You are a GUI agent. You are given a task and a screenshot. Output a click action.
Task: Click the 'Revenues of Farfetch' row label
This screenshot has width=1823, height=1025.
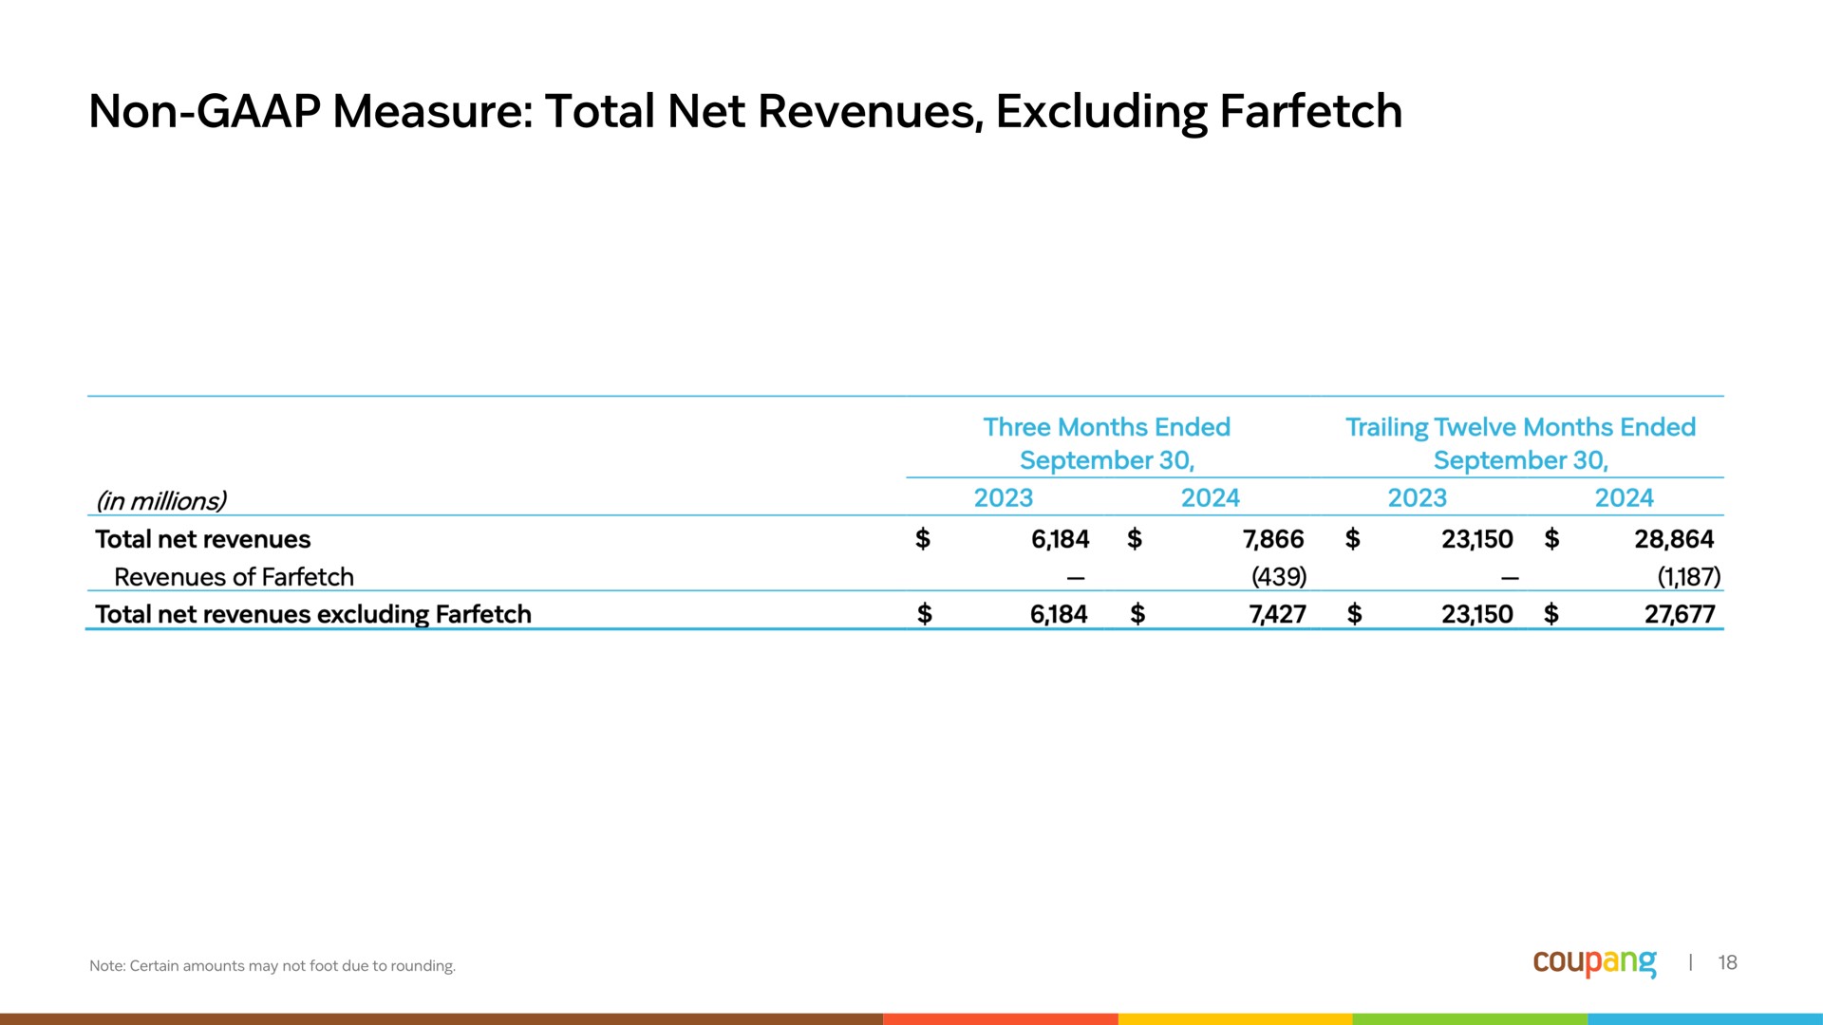pyautogui.click(x=234, y=577)
